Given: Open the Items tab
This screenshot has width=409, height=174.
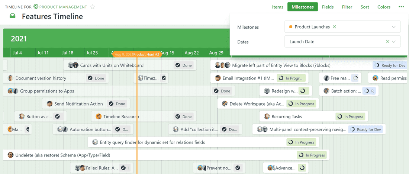Looking at the screenshot, I should [277, 7].
